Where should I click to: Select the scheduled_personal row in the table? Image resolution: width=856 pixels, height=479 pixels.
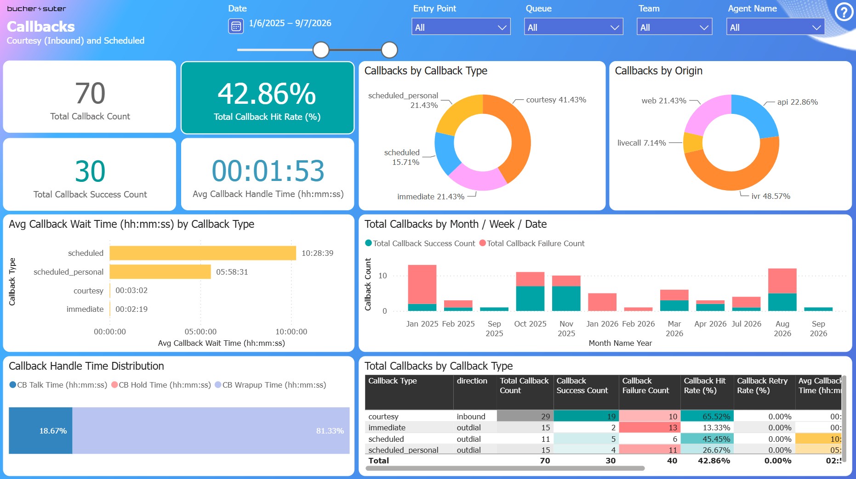tap(603, 450)
